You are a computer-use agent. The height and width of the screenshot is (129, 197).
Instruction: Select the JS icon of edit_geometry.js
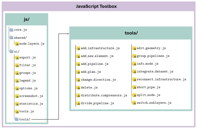coord(134,48)
